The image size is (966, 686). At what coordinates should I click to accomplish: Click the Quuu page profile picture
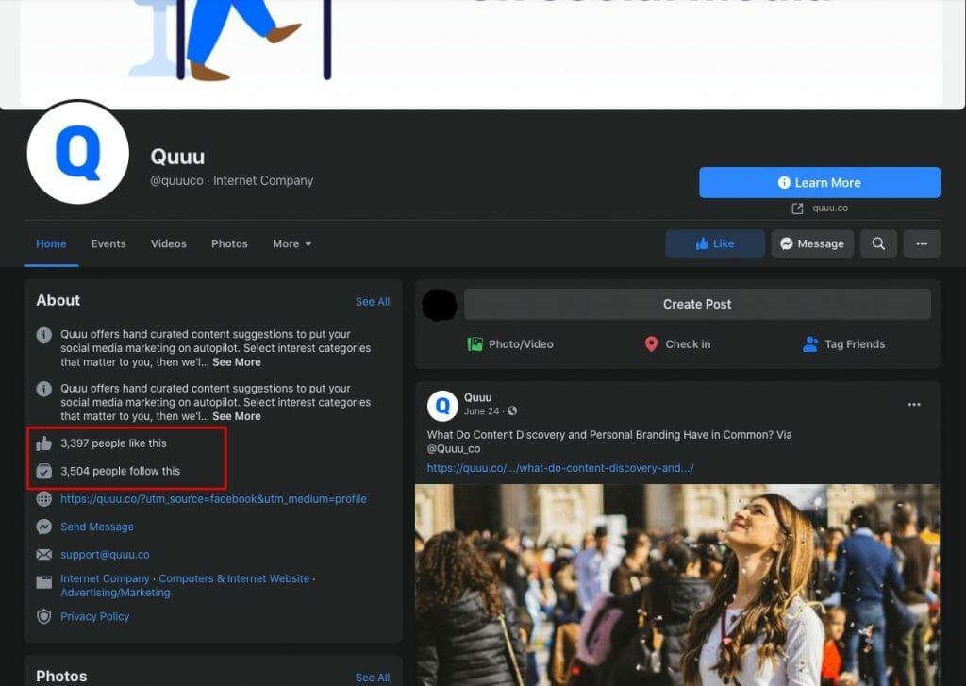pos(78,152)
